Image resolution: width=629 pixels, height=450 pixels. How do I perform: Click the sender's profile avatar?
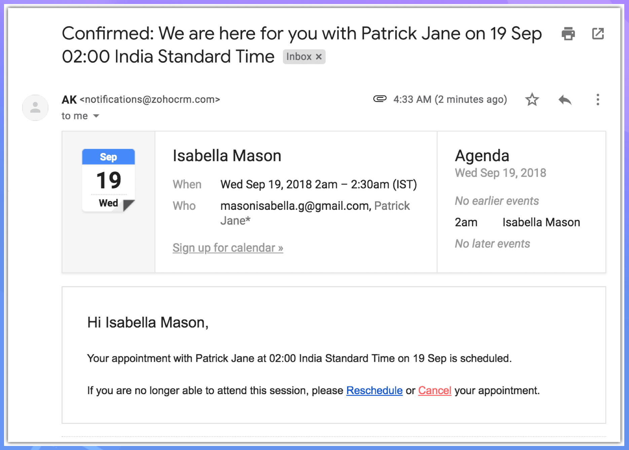pos(35,108)
